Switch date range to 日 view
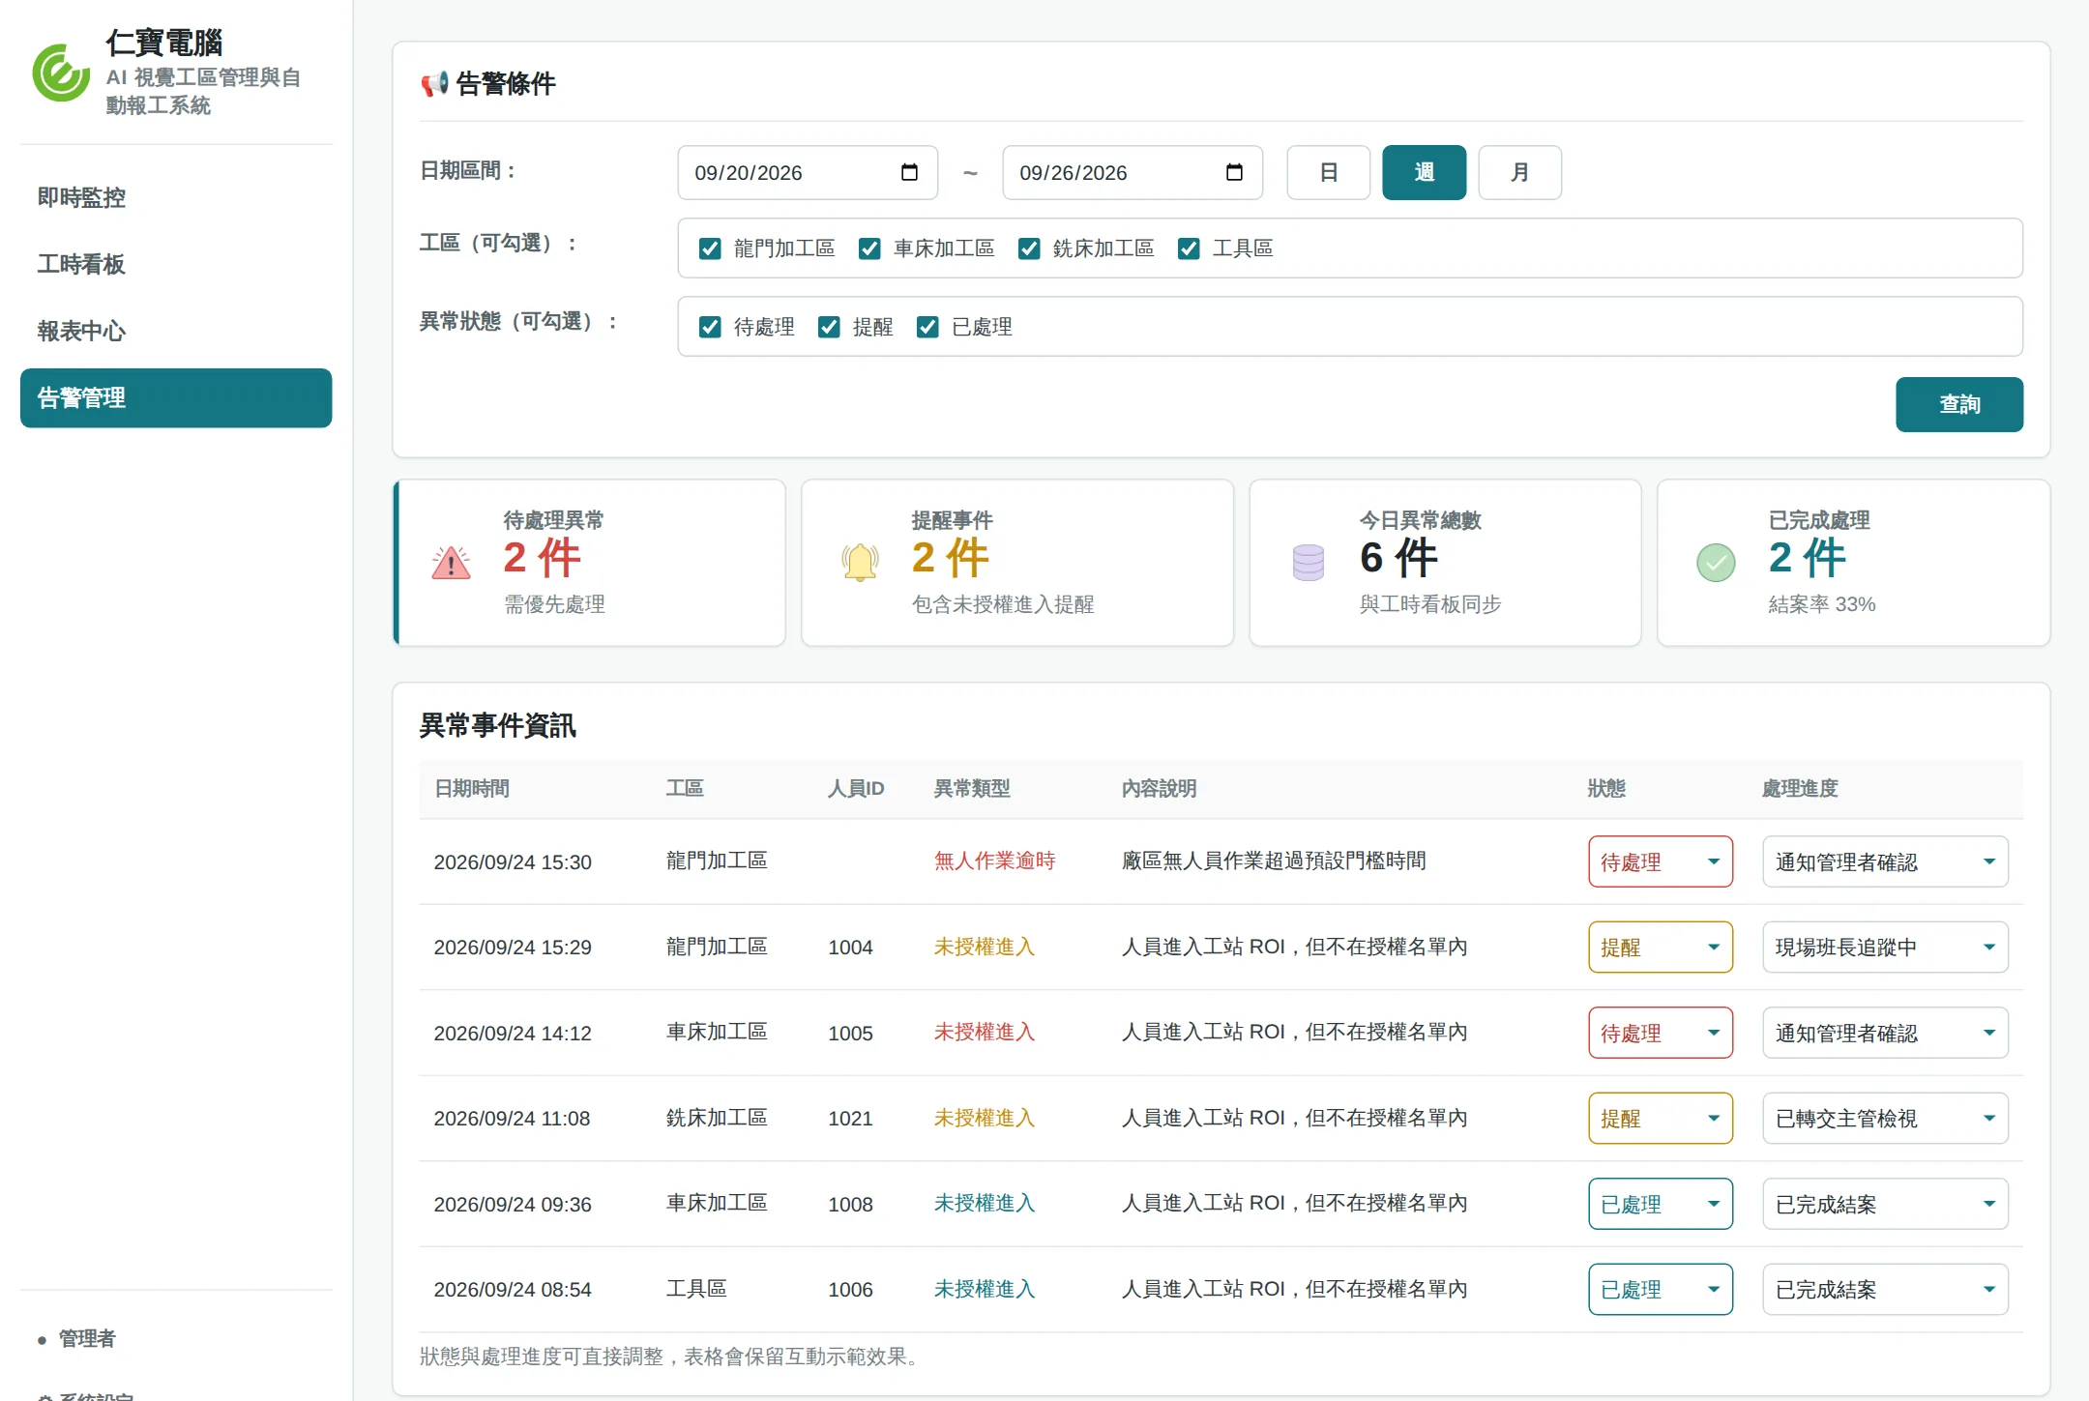 pyautogui.click(x=1328, y=172)
